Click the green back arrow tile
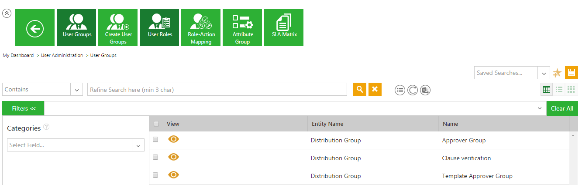This screenshot has height=185, width=582. (x=35, y=28)
